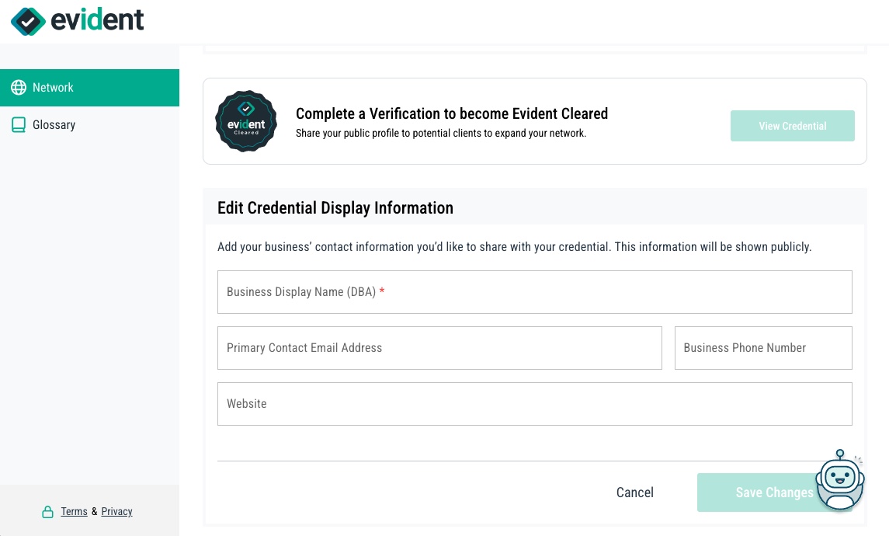The width and height of the screenshot is (889, 536).
Task: Click the Evident Cleared badge emblem
Action: point(246,121)
